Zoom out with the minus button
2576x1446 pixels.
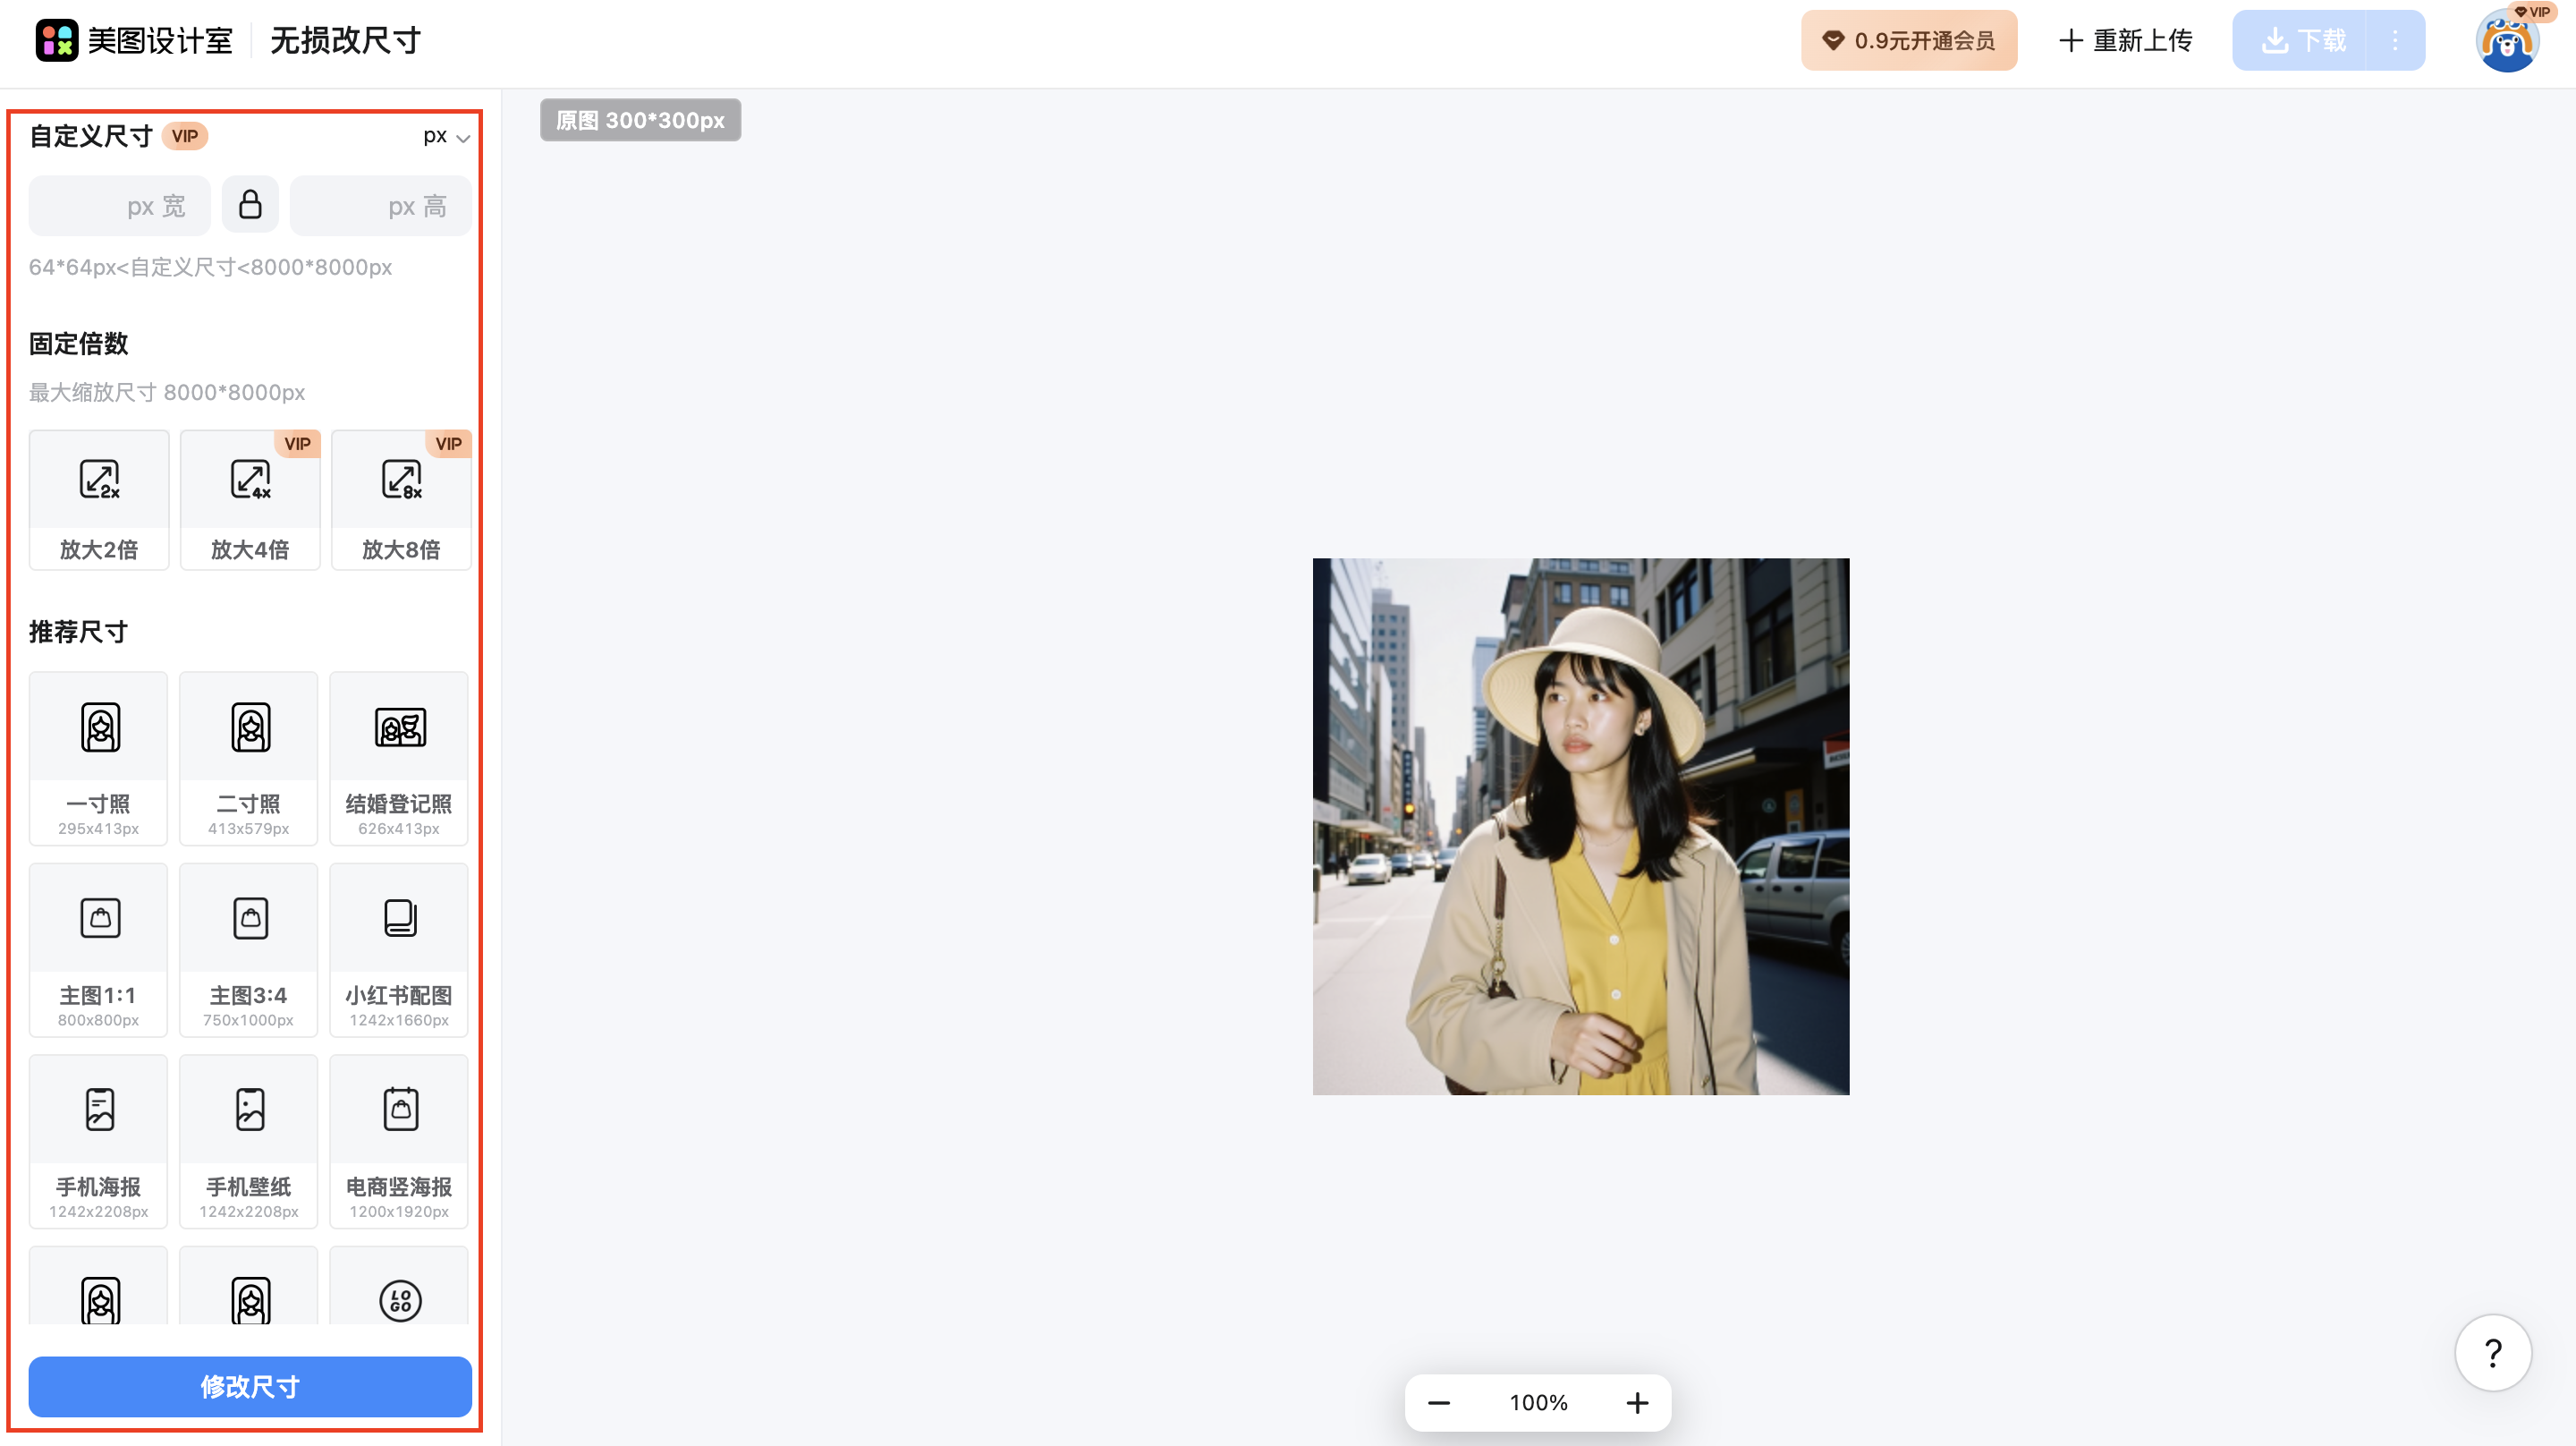pyautogui.click(x=1438, y=1403)
